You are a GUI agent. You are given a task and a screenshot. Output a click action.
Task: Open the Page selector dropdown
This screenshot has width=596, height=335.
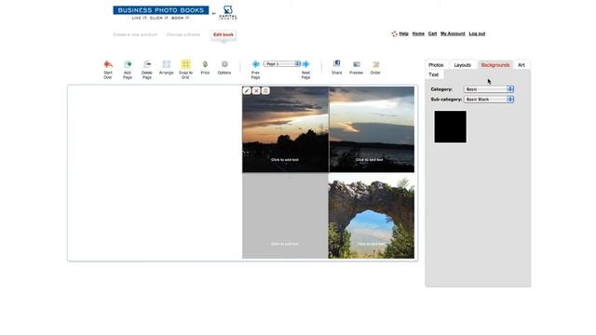282,64
